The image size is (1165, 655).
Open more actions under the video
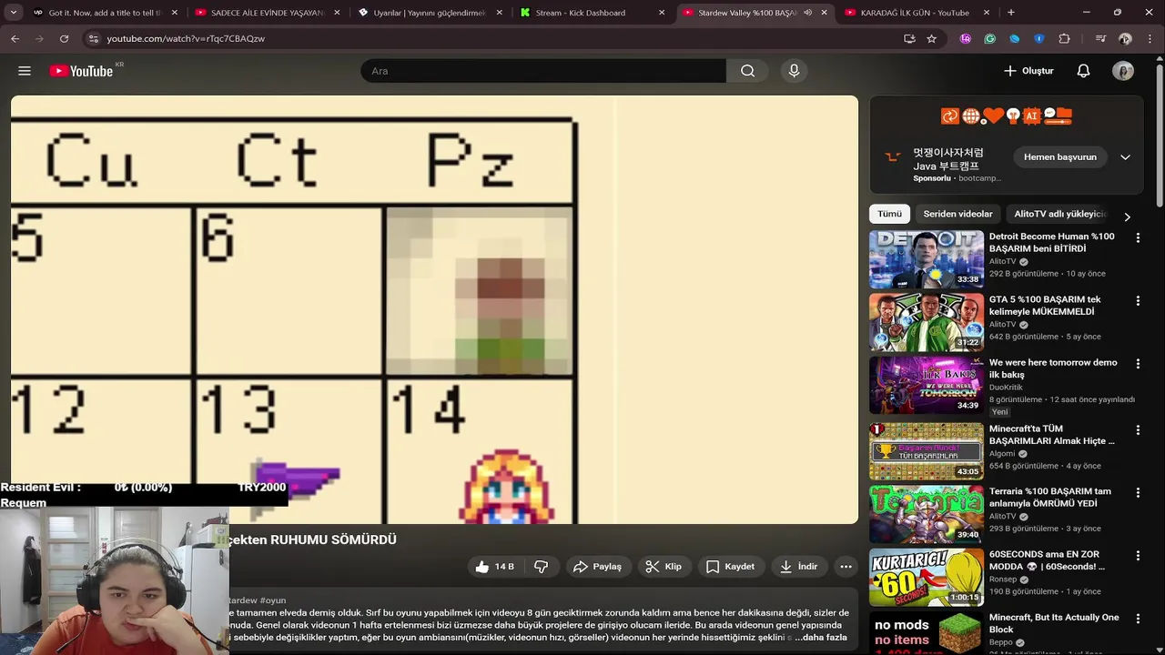point(846,567)
